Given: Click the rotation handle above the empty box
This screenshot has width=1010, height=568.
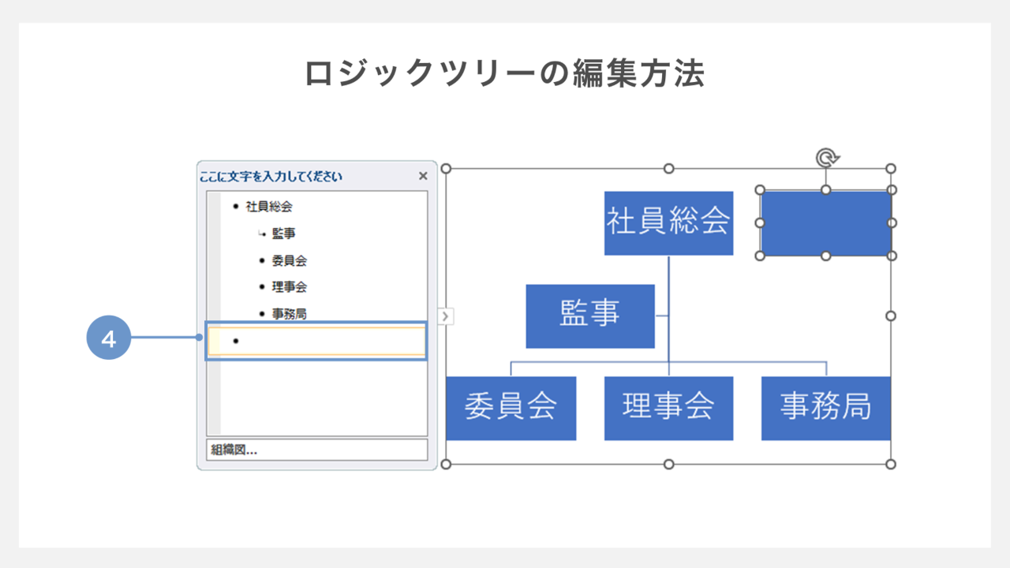Looking at the screenshot, I should coord(826,158).
